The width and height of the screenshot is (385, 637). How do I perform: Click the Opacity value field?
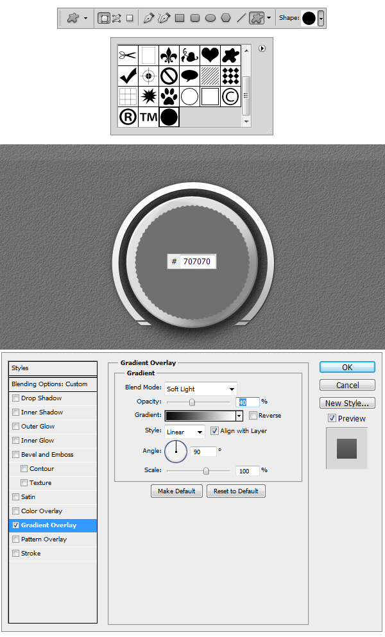coord(247,402)
